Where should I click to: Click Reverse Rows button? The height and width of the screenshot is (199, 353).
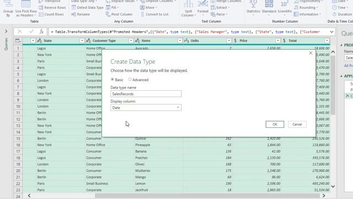pyautogui.click(x=52, y=7)
